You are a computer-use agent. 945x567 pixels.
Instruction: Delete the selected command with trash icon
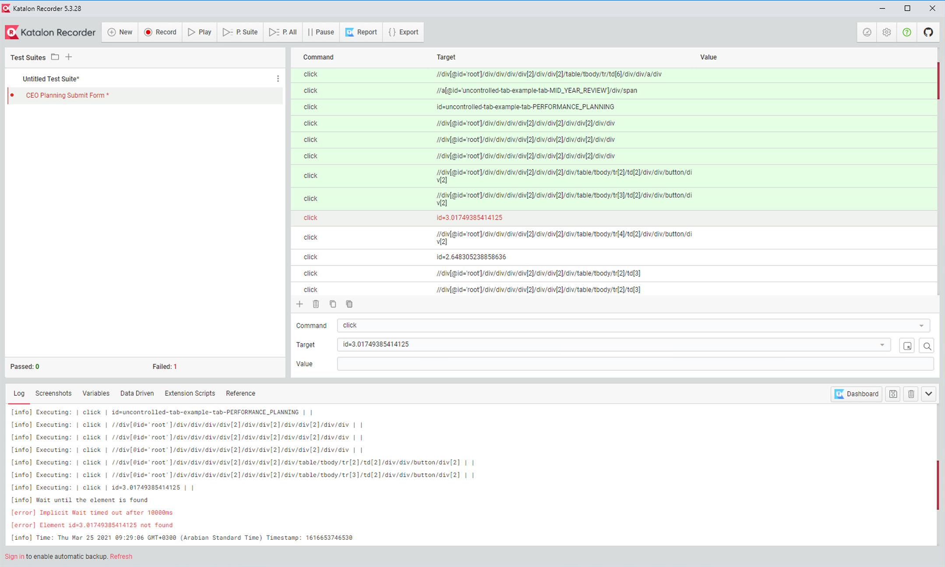(x=316, y=304)
